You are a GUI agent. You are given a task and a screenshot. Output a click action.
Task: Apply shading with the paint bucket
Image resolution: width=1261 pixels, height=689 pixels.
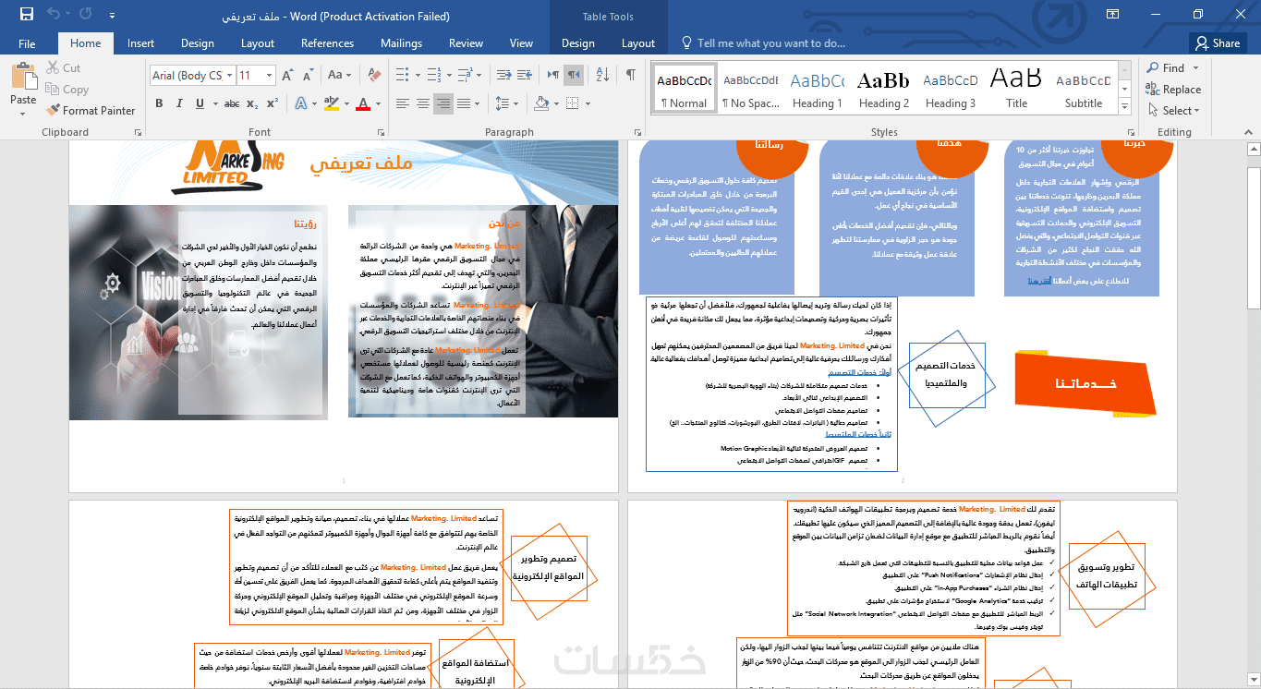tap(541, 103)
